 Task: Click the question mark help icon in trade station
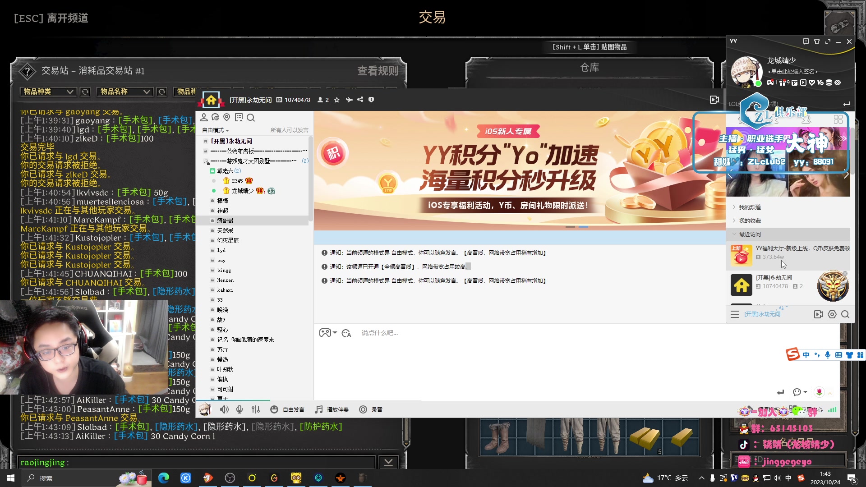click(x=28, y=71)
